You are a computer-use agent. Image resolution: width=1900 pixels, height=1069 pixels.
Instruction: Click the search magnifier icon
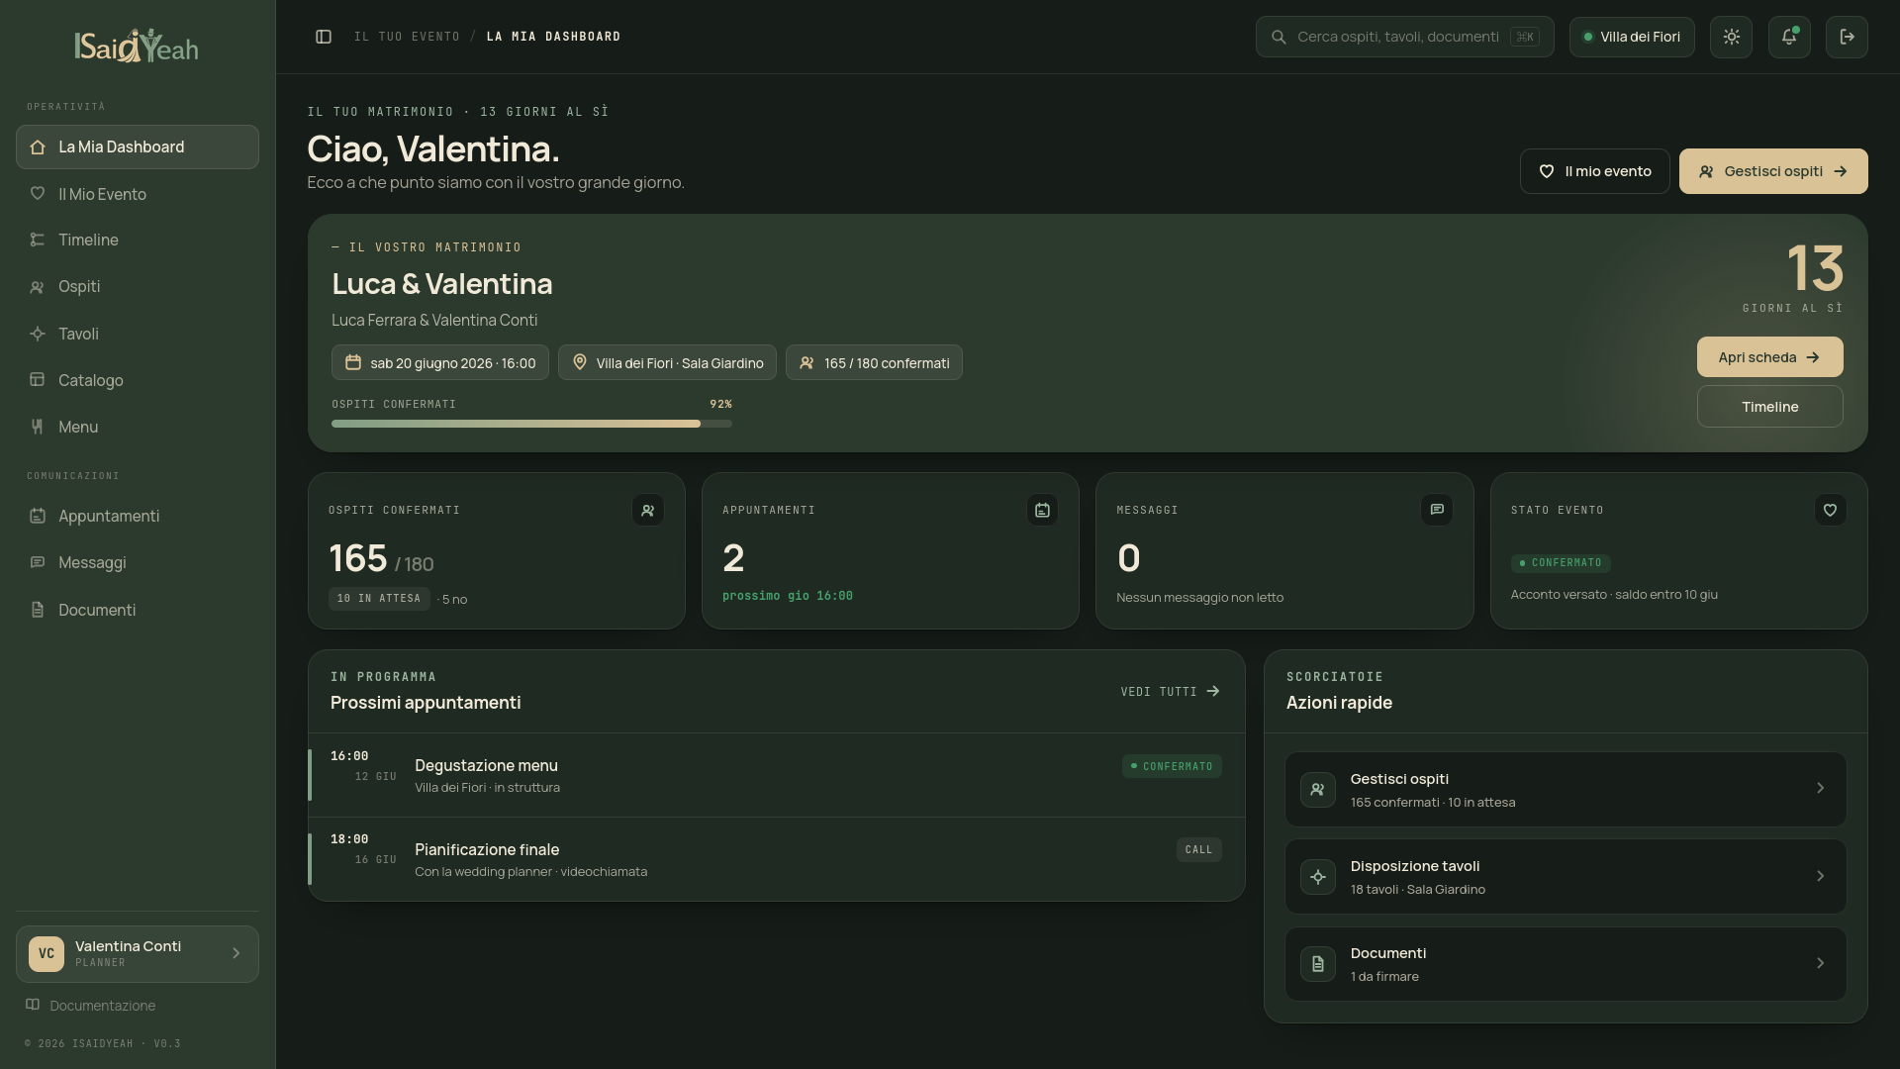coord(1279,37)
